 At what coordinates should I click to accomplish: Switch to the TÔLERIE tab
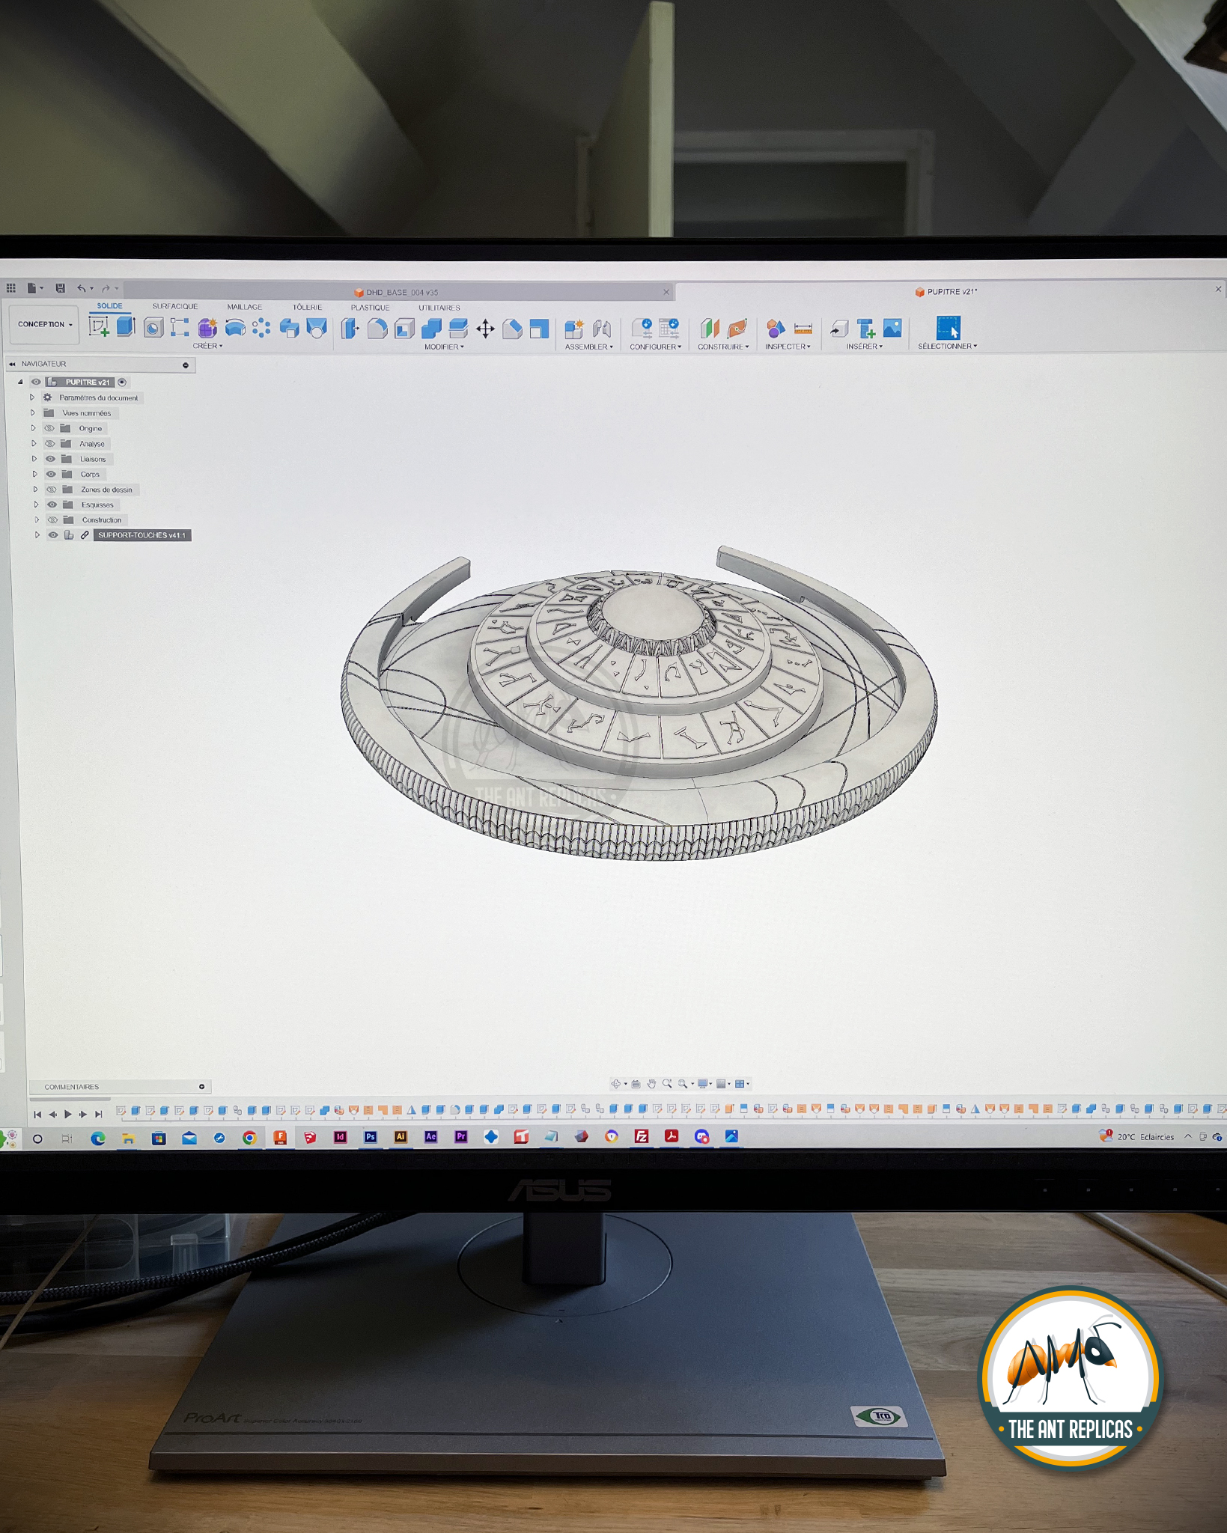308,307
